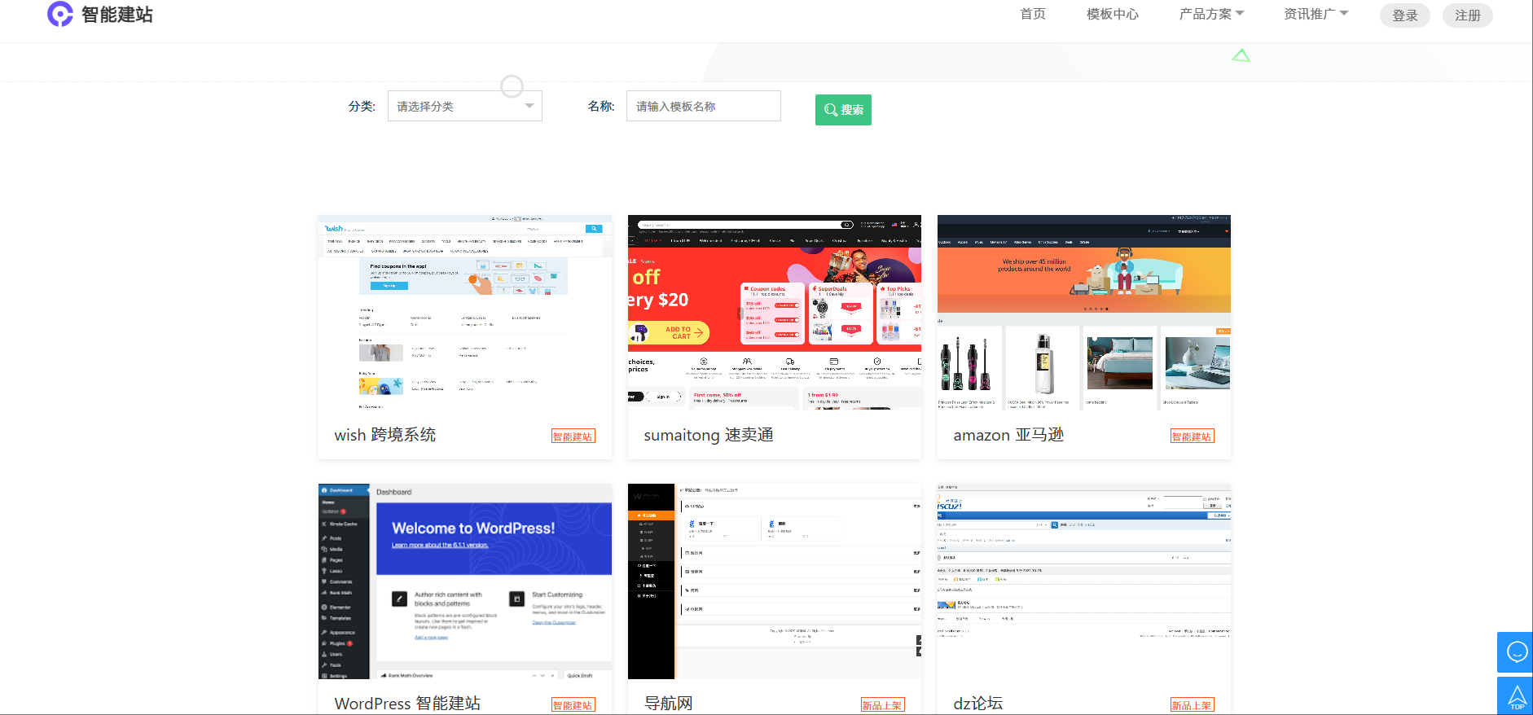Image resolution: width=1533 pixels, height=715 pixels.
Task: Open the 导航网 template thumbnail
Action: pyautogui.click(x=775, y=581)
